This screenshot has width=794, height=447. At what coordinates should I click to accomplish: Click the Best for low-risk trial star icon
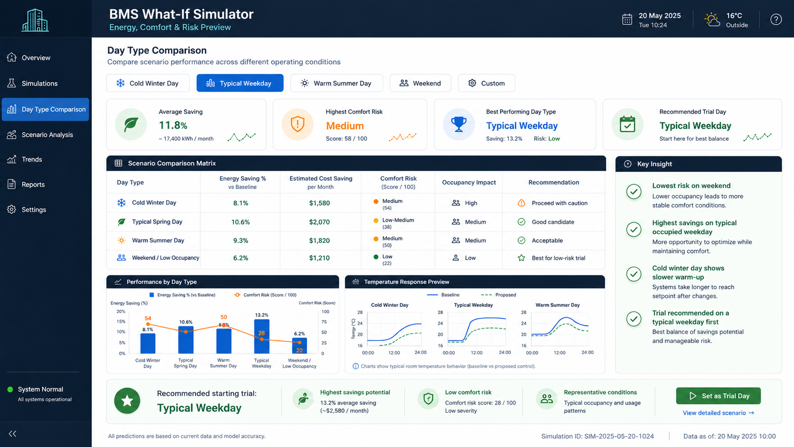tap(521, 258)
